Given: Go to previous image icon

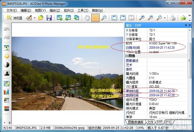Looking at the screenshot, I should [60, 18].
